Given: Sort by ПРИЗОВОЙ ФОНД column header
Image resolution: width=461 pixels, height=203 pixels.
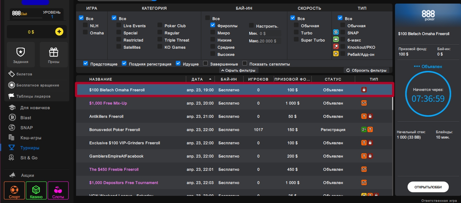Looking at the screenshot, I should click(292, 79).
